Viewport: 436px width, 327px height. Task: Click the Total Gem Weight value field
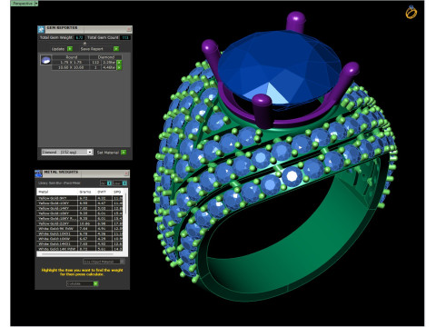coord(79,37)
